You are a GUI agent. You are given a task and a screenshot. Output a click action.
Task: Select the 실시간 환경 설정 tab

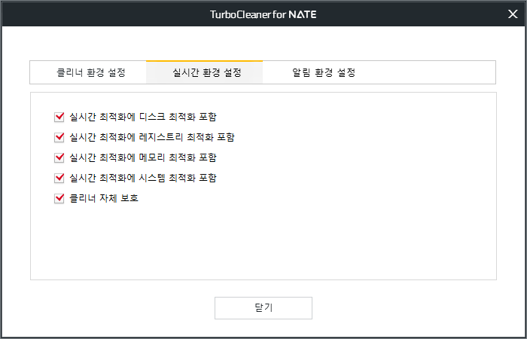click(x=204, y=72)
